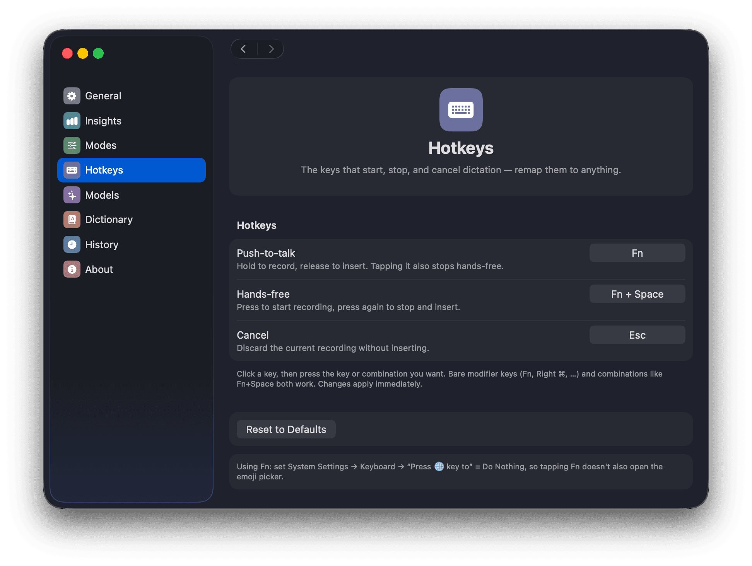
Task: Click the History clock icon
Action: tap(72, 244)
